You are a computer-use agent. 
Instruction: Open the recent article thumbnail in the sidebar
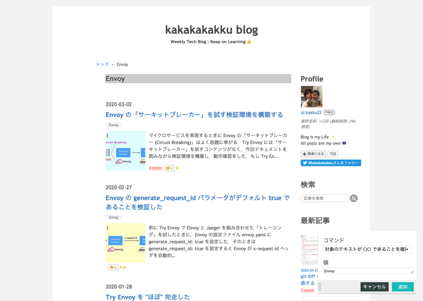(309, 250)
